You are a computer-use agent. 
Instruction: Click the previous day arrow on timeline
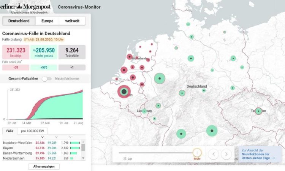(214, 154)
